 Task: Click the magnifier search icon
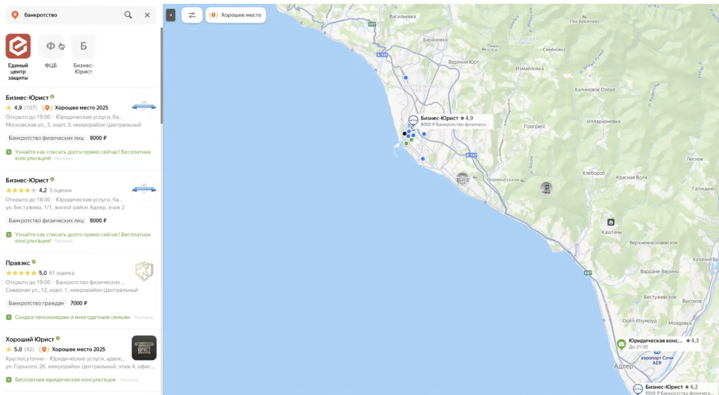[128, 15]
